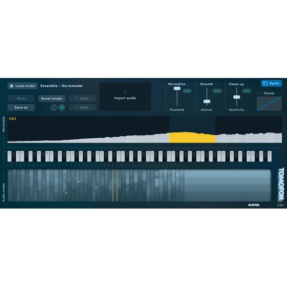
Task: Click the Normalize Threshold slider handle
Action: [177, 88]
